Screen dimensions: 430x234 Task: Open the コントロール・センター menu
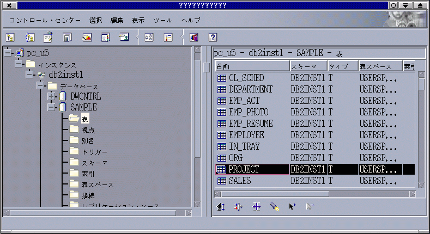point(43,20)
